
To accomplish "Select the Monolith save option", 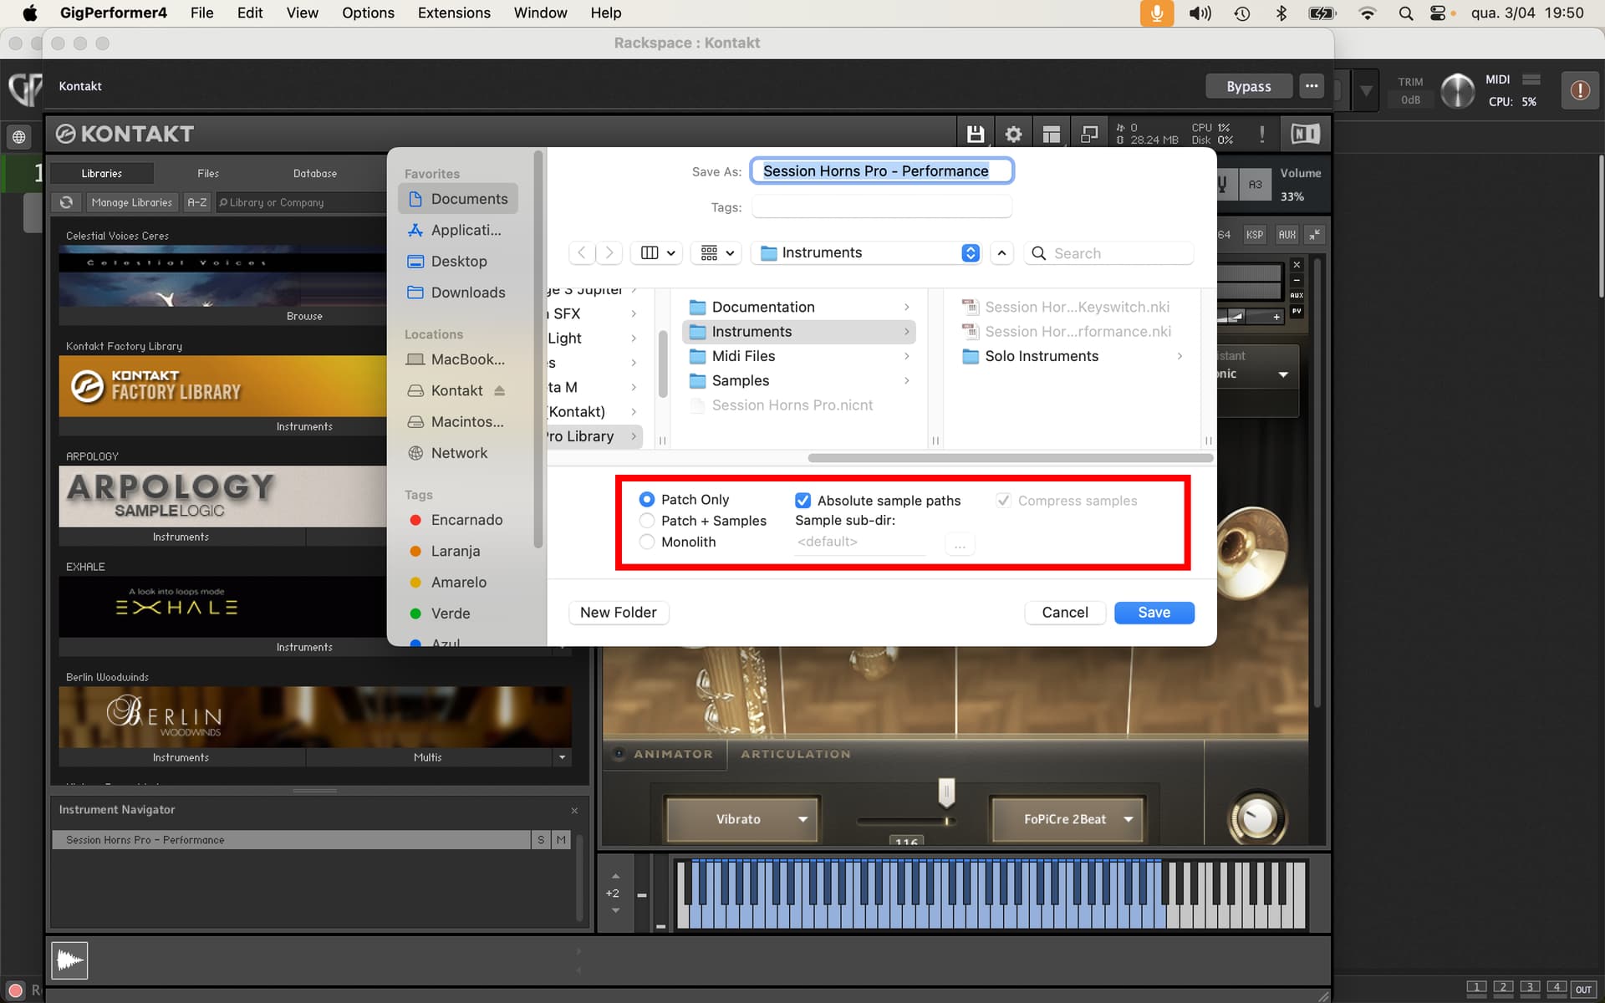I will pos(647,542).
